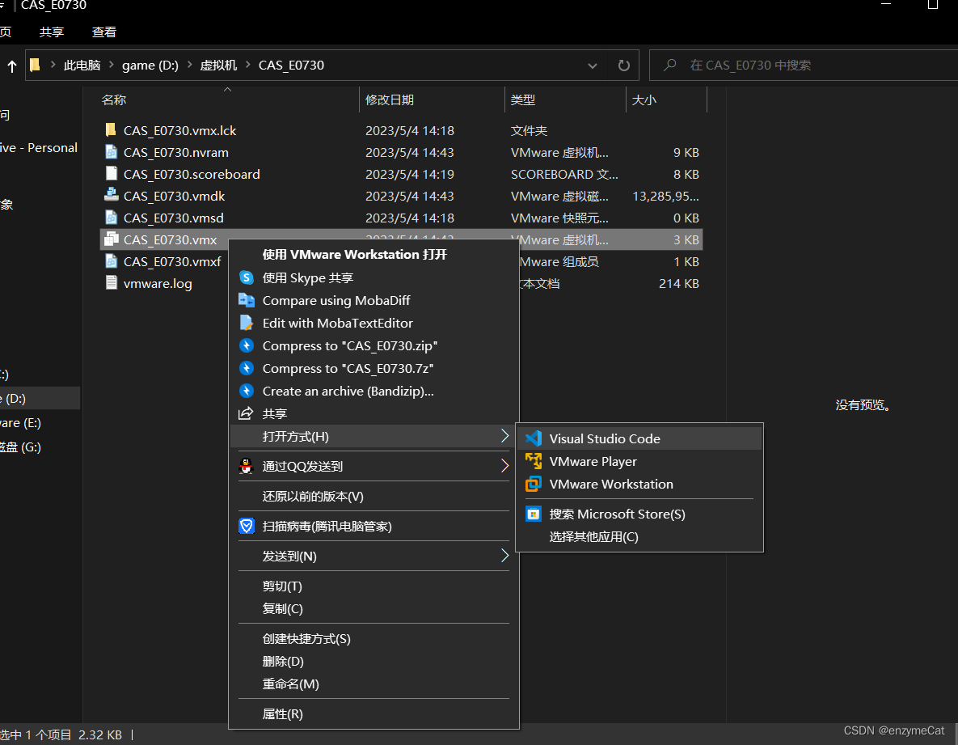Click the MobaTextEditor icon

click(x=247, y=323)
